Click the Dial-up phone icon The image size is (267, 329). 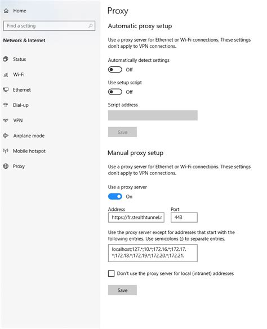point(6,105)
